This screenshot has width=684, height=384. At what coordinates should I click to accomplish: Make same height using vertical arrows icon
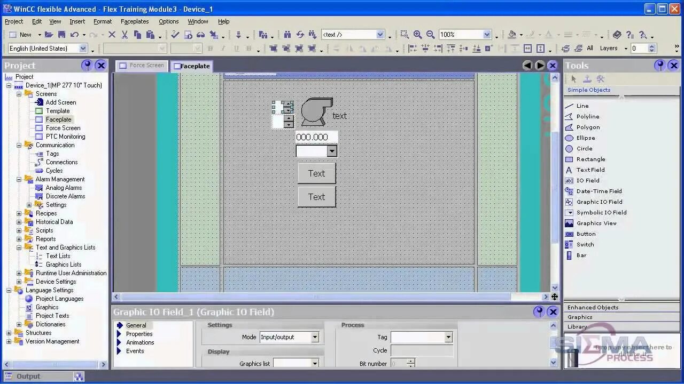coord(540,49)
